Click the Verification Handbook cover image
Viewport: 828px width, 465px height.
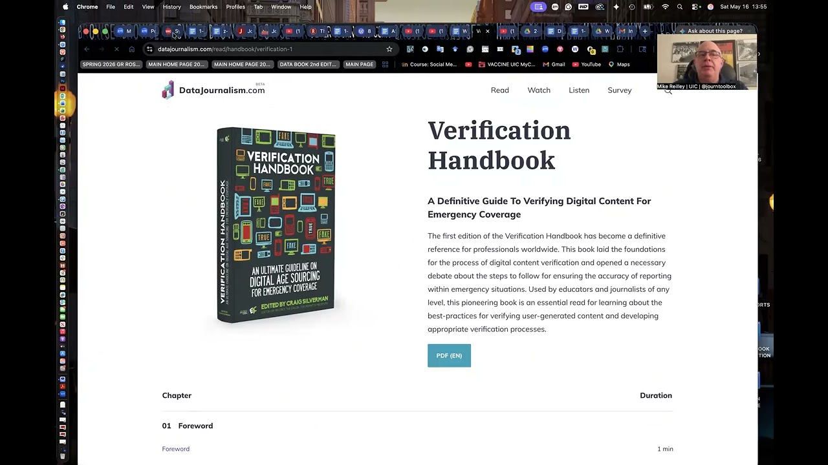click(x=276, y=225)
